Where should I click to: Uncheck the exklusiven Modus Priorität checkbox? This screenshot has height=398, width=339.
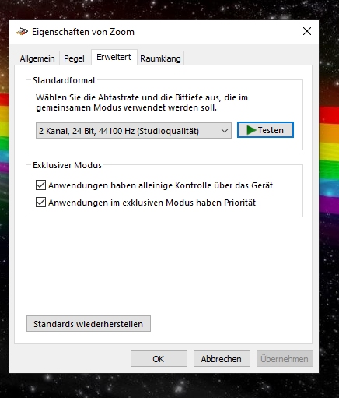tap(40, 203)
